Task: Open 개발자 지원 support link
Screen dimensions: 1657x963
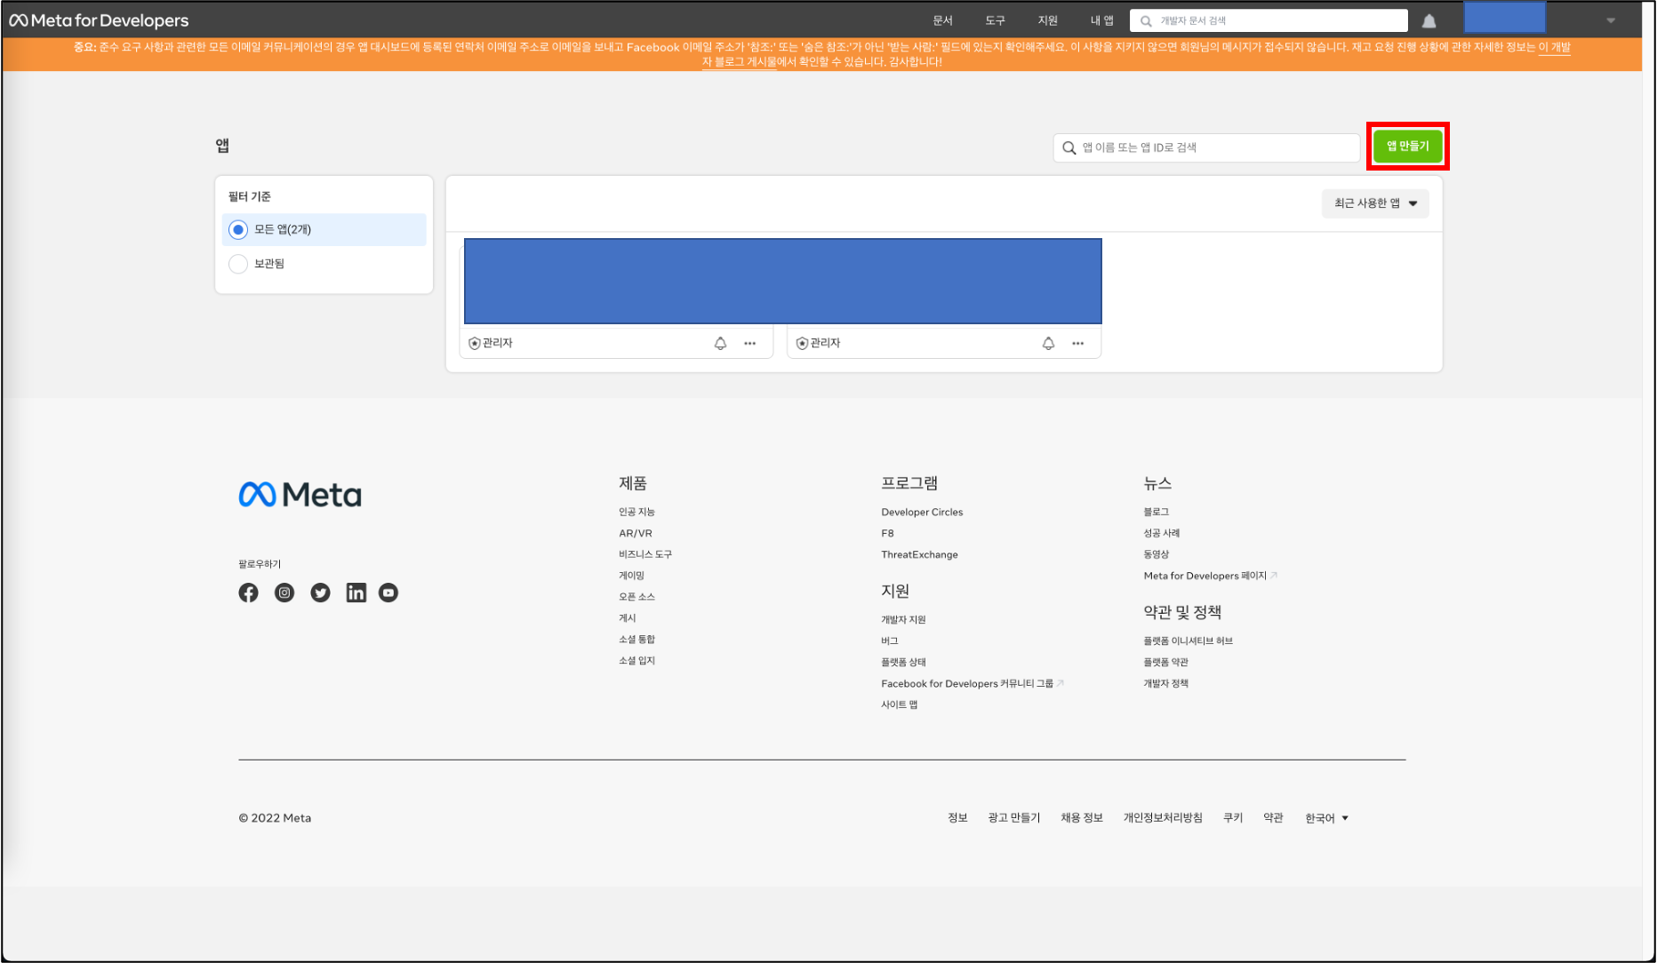Action: pos(903,620)
